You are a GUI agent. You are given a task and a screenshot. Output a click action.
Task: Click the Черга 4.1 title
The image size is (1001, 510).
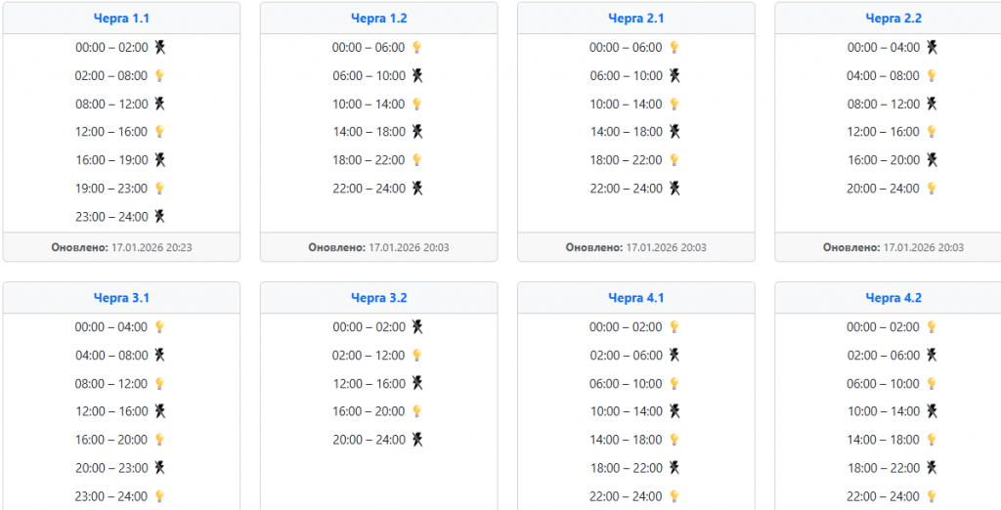pyautogui.click(x=635, y=298)
